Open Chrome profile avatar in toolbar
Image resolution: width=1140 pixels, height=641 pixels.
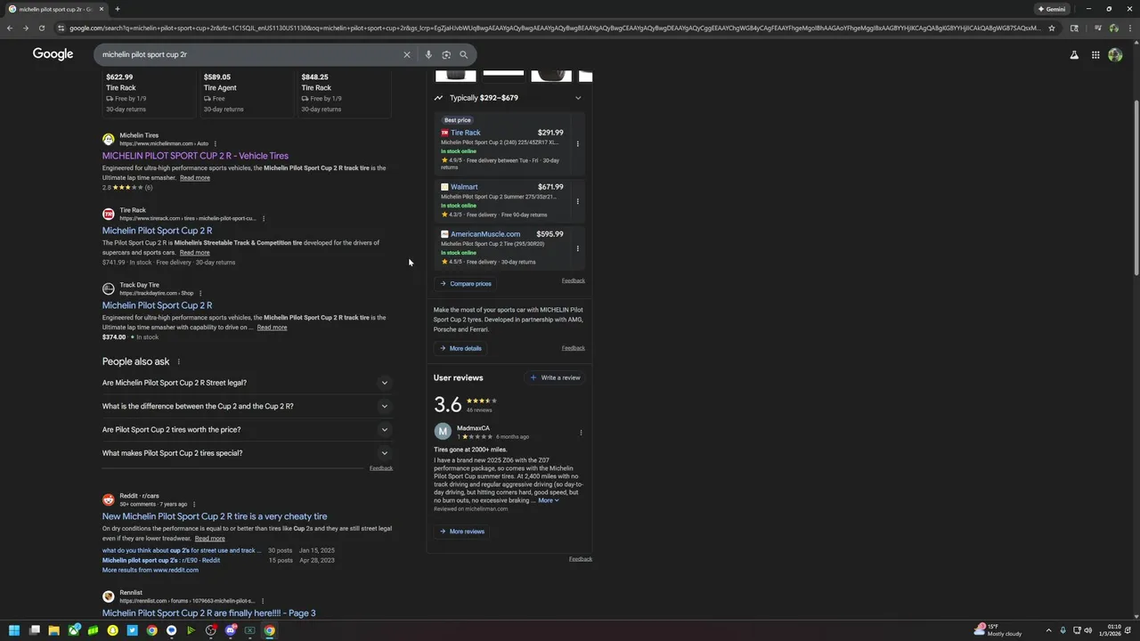click(1113, 28)
